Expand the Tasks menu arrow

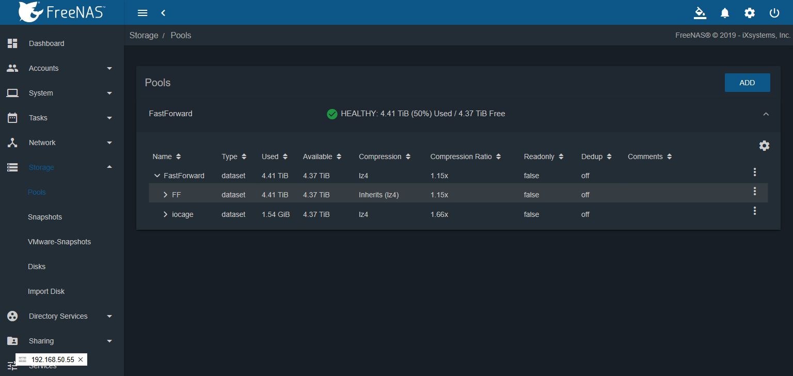(x=109, y=118)
